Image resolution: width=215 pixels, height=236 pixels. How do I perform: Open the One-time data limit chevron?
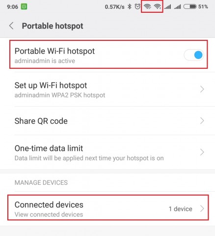tap(202, 152)
